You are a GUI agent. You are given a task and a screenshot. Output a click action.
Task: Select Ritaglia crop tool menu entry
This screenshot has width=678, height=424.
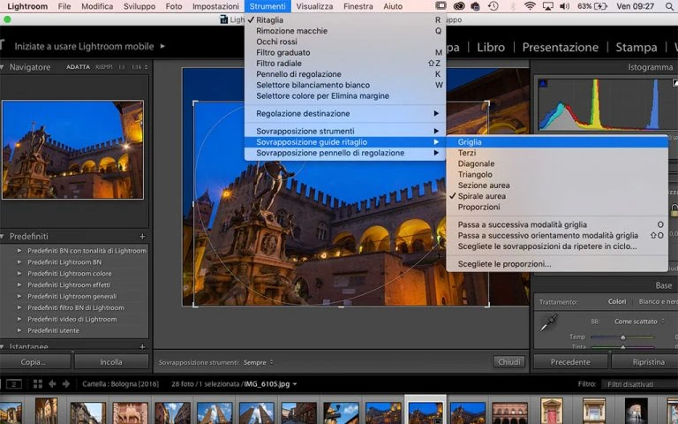(x=345, y=20)
